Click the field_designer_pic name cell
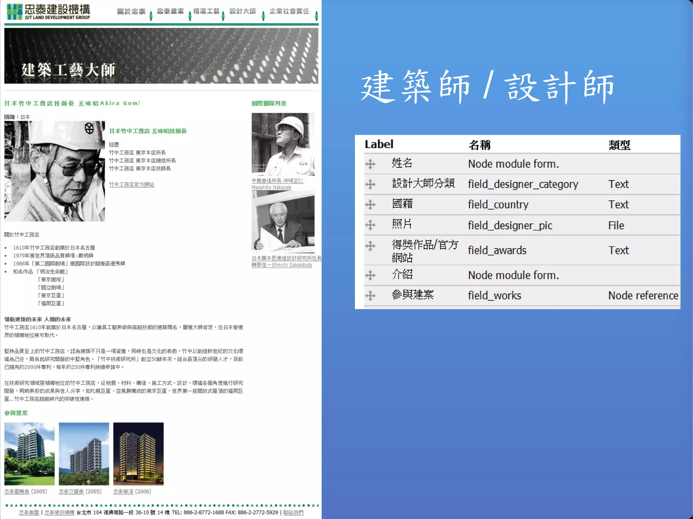 (510, 225)
